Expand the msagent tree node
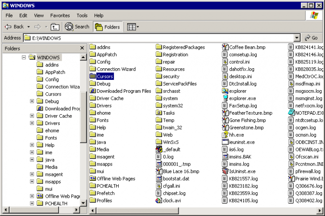325x216 pixels. (32, 174)
